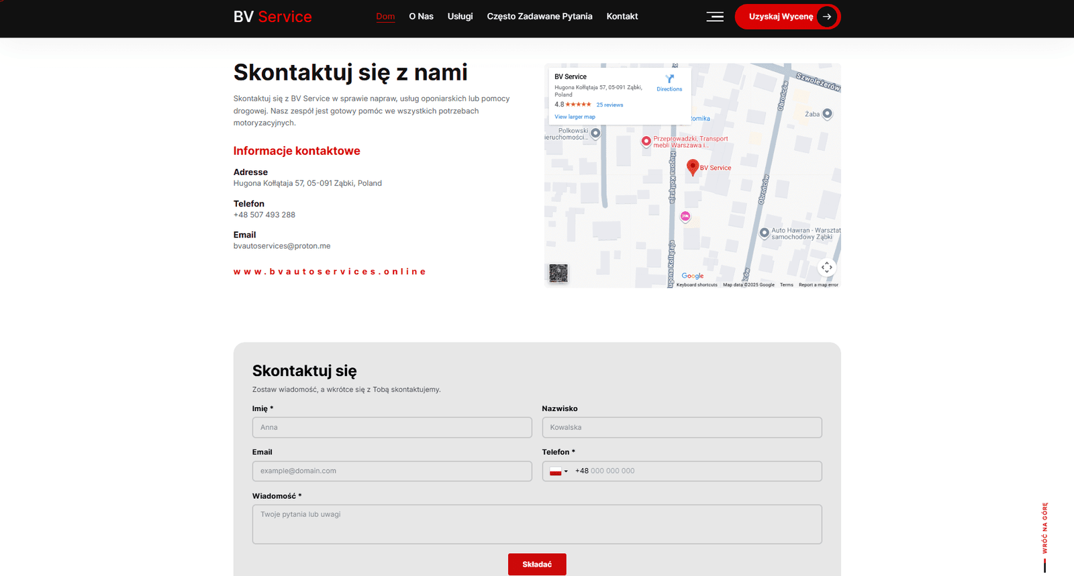This screenshot has width=1074, height=576.
Task: Toggle map camera controls icon
Action: pos(826,268)
